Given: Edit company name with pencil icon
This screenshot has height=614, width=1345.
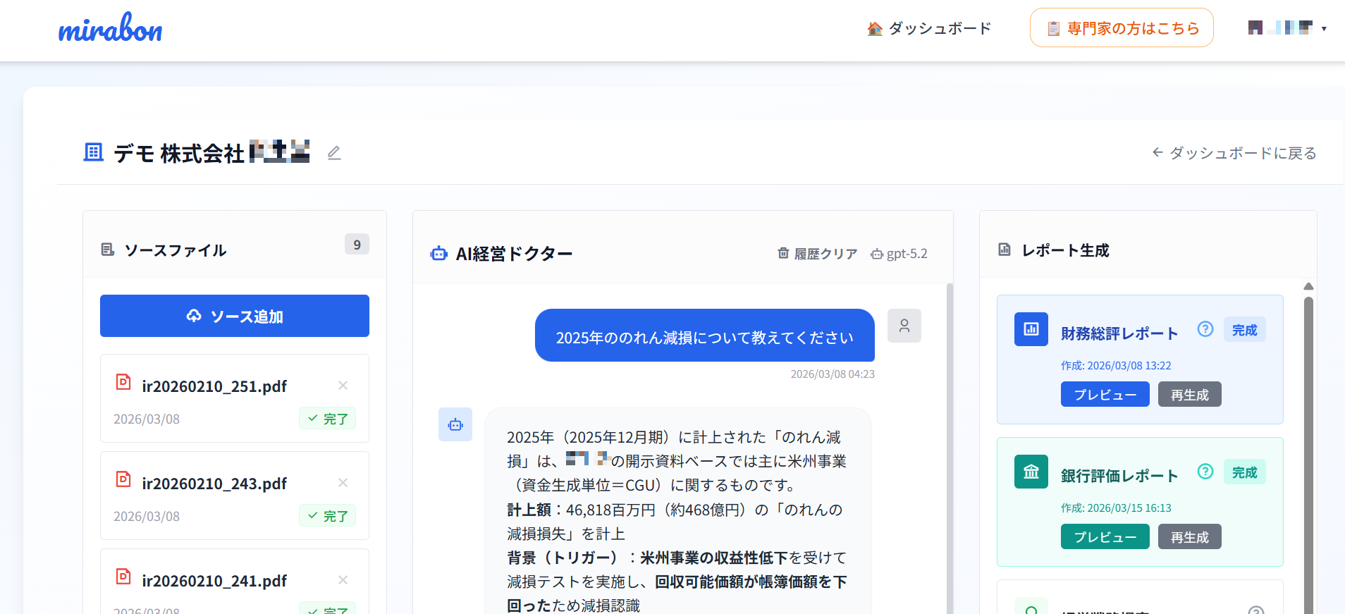Looking at the screenshot, I should [x=334, y=152].
